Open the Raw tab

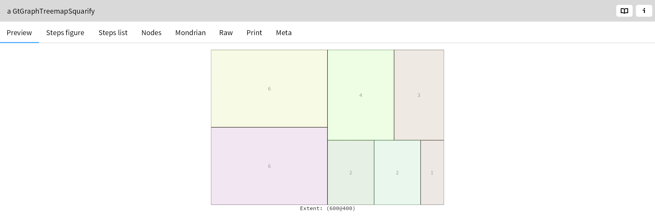tap(226, 33)
